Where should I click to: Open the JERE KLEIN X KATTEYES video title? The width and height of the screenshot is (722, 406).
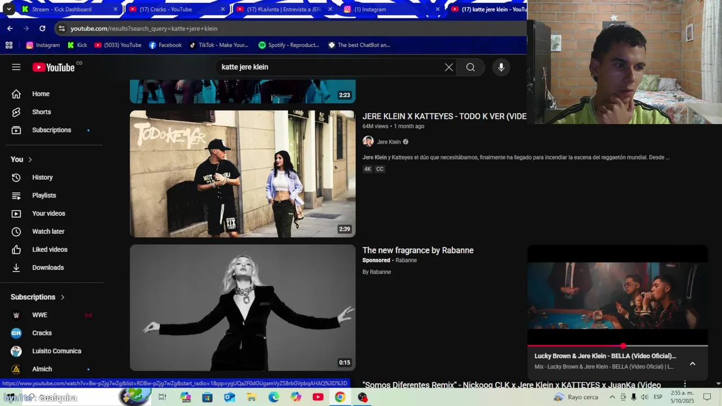444,116
